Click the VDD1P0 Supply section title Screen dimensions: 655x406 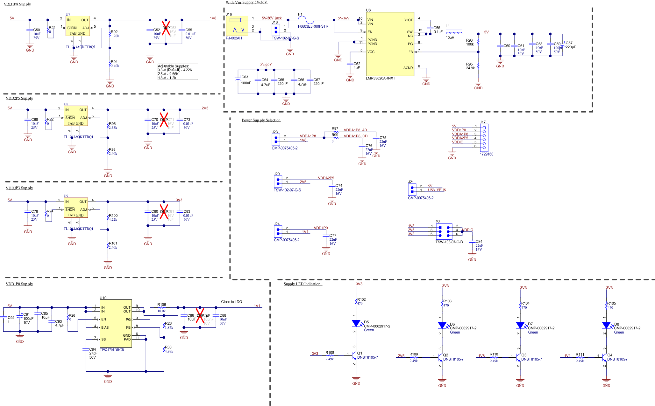(19, 284)
